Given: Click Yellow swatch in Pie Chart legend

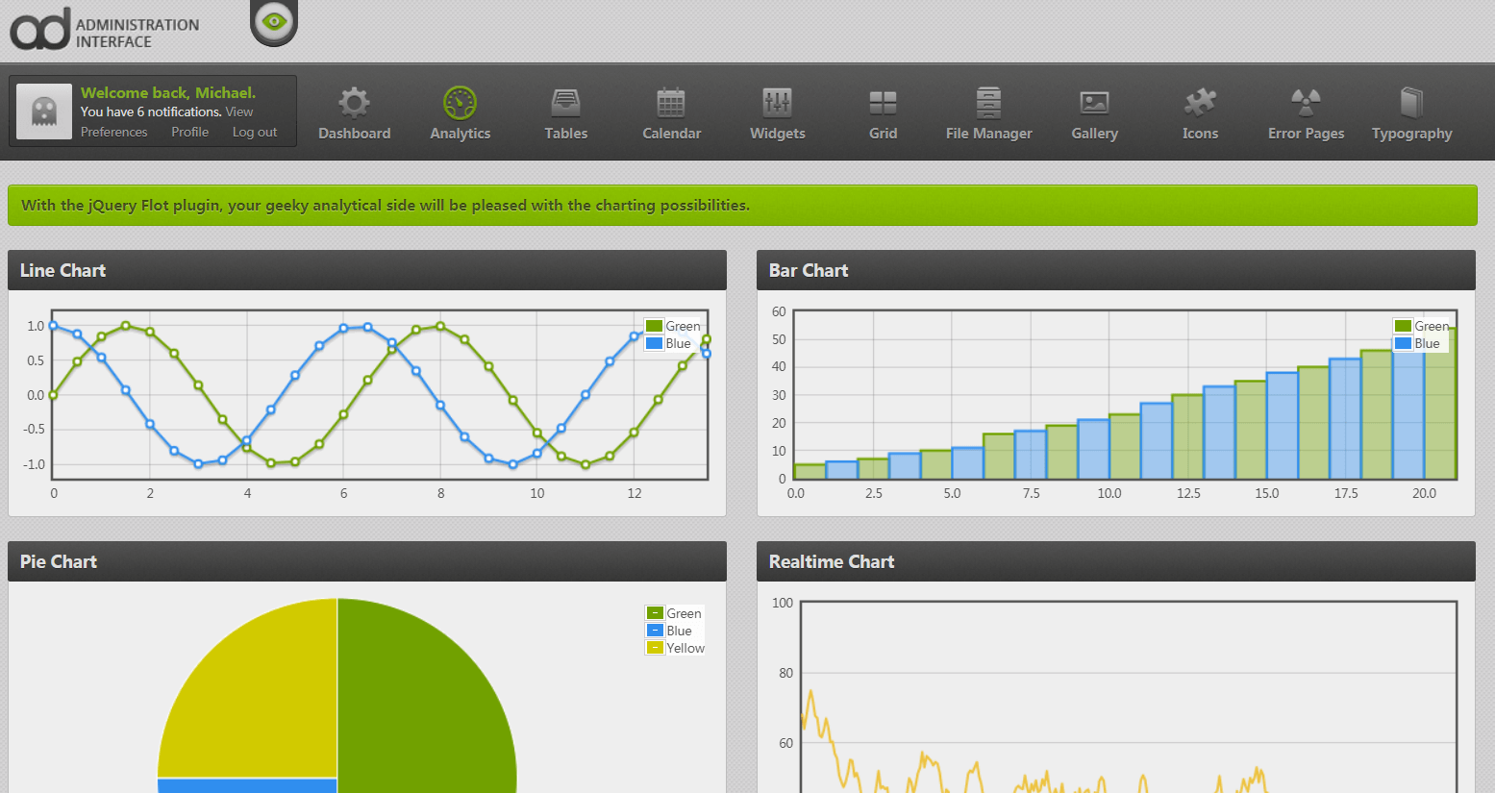Looking at the screenshot, I should tap(655, 648).
